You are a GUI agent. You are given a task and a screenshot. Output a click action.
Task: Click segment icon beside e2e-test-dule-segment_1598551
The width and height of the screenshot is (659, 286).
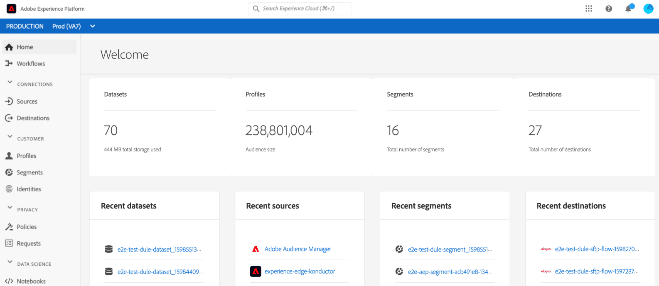click(399, 249)
